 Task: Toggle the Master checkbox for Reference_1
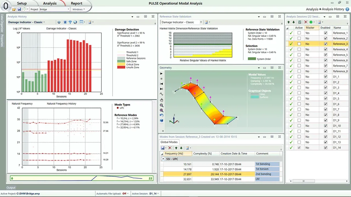tap(299, 33)
